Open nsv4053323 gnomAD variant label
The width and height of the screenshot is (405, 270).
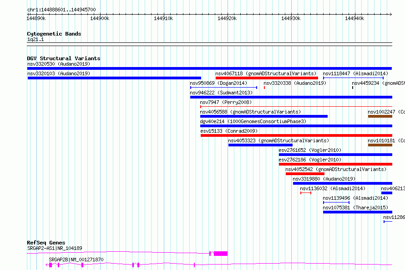tap(278, 140)
